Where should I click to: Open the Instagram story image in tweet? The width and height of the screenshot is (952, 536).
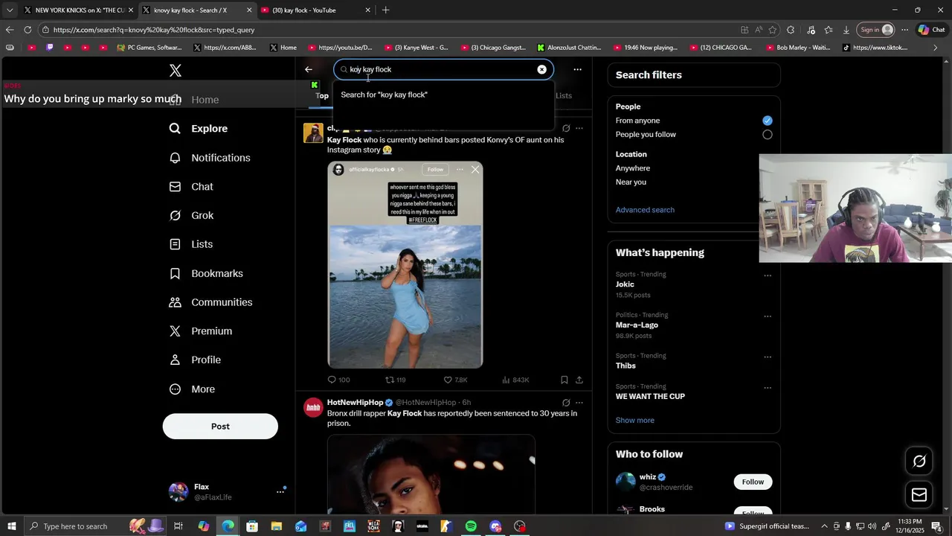(405, 265)
